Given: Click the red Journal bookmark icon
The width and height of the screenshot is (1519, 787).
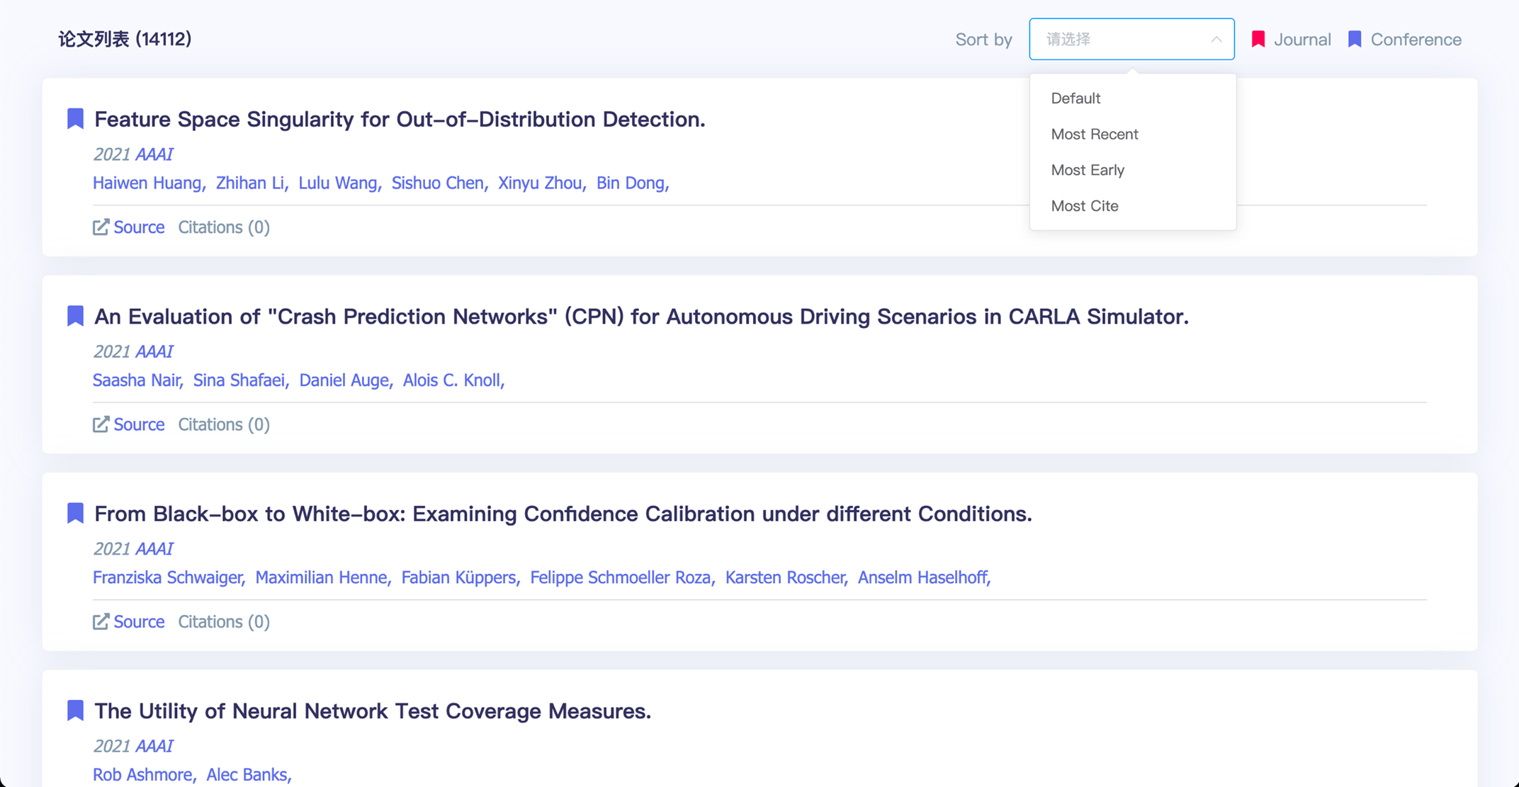Looking at the screenshot, I should pyautogui.click(x=1258, y=39).
